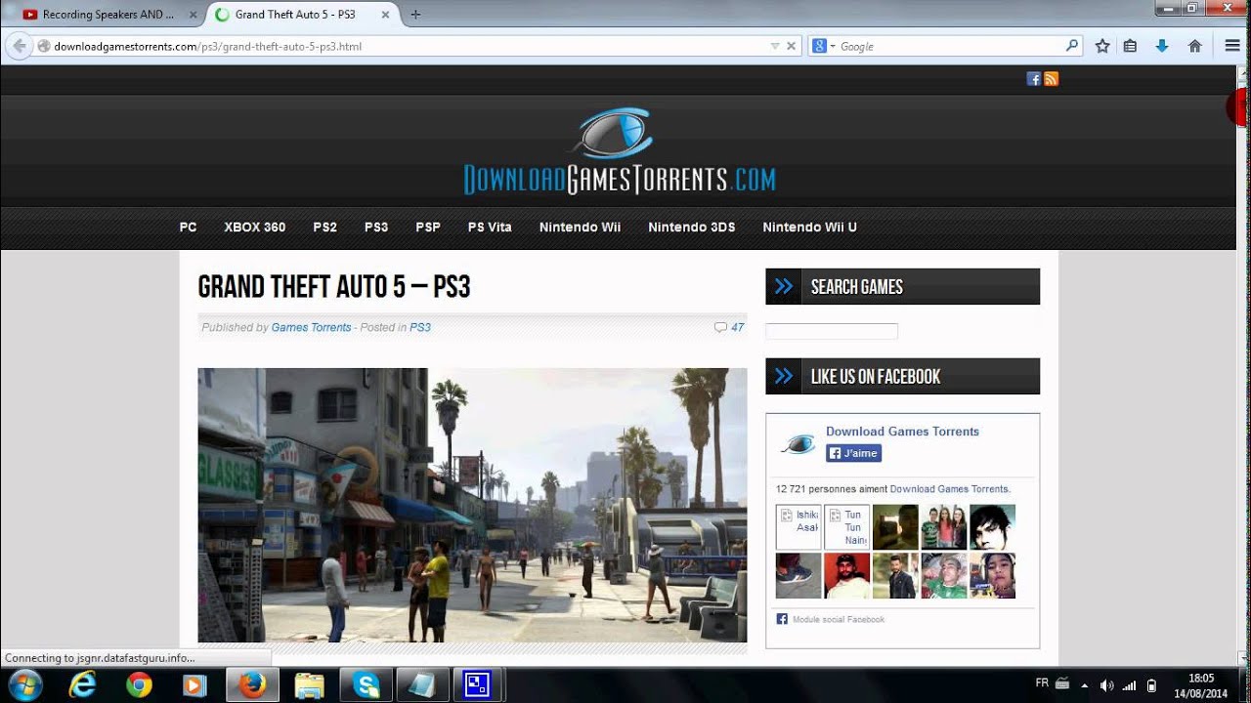Close the Recording Speakers tab
This screenshot has height=703, width=1251.
pos(193,15)
